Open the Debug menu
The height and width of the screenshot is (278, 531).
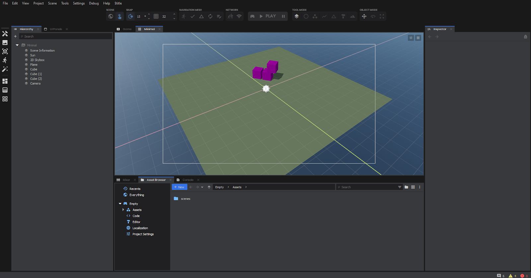click(x=94, y=3)
